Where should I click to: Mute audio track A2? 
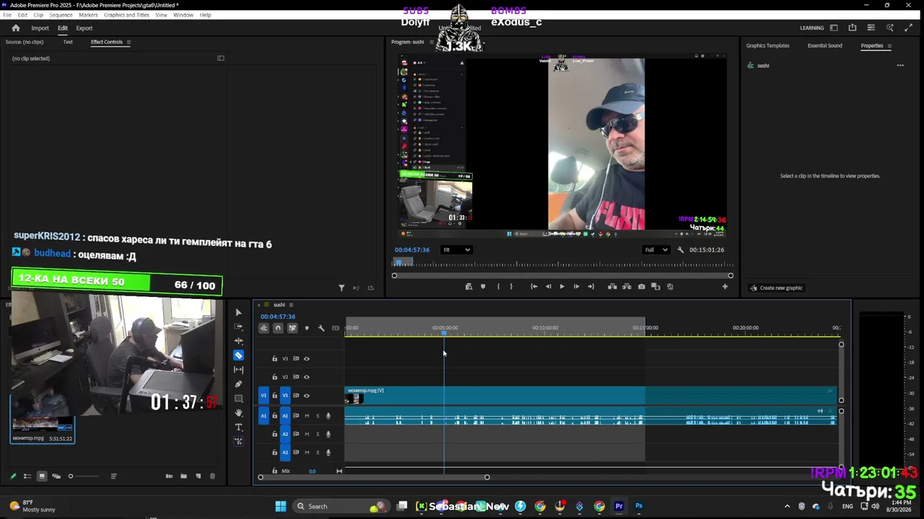click(x=307, y=434)
